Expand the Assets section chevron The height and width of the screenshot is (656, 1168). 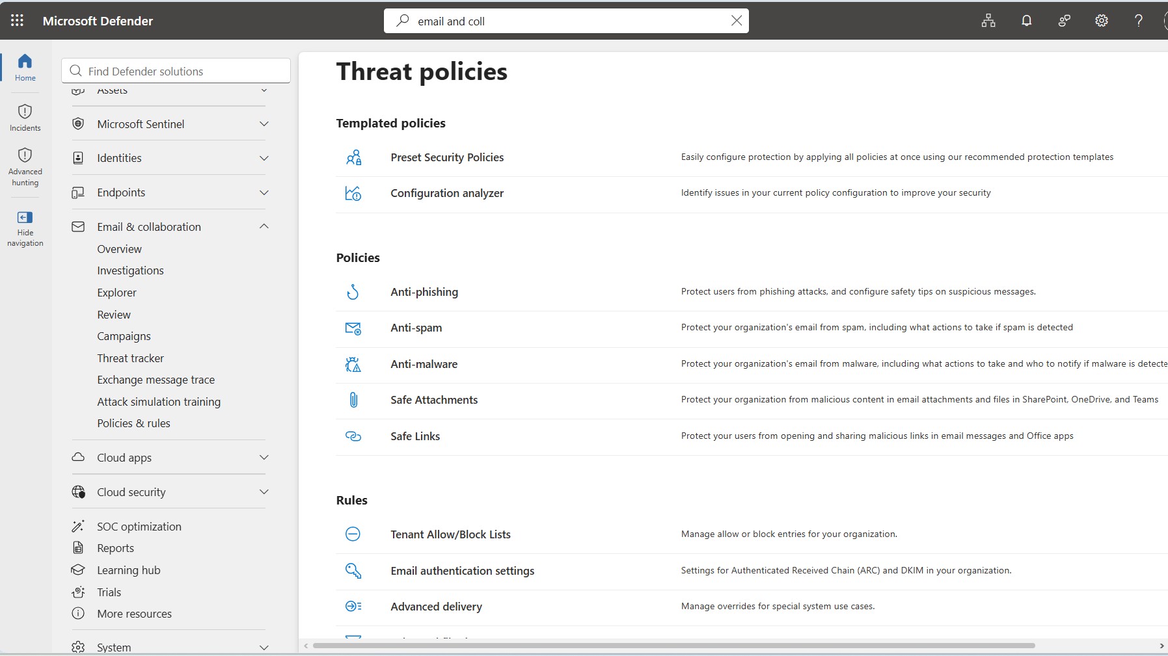point(264,90)
